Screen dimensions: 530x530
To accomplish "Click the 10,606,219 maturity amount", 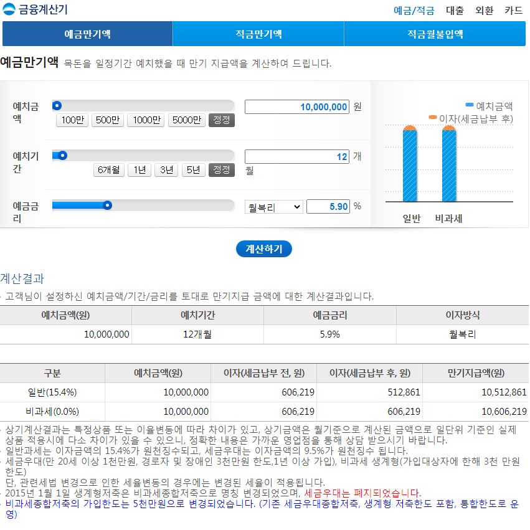I will click(x=504, y=412).
